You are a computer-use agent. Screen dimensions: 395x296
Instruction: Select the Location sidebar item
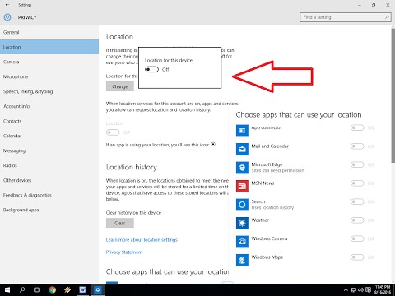pos(49,47)
